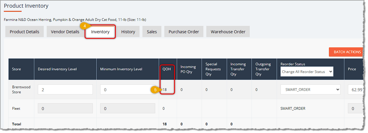Open the History tab

pyautogui.click(x=128, y=32)
